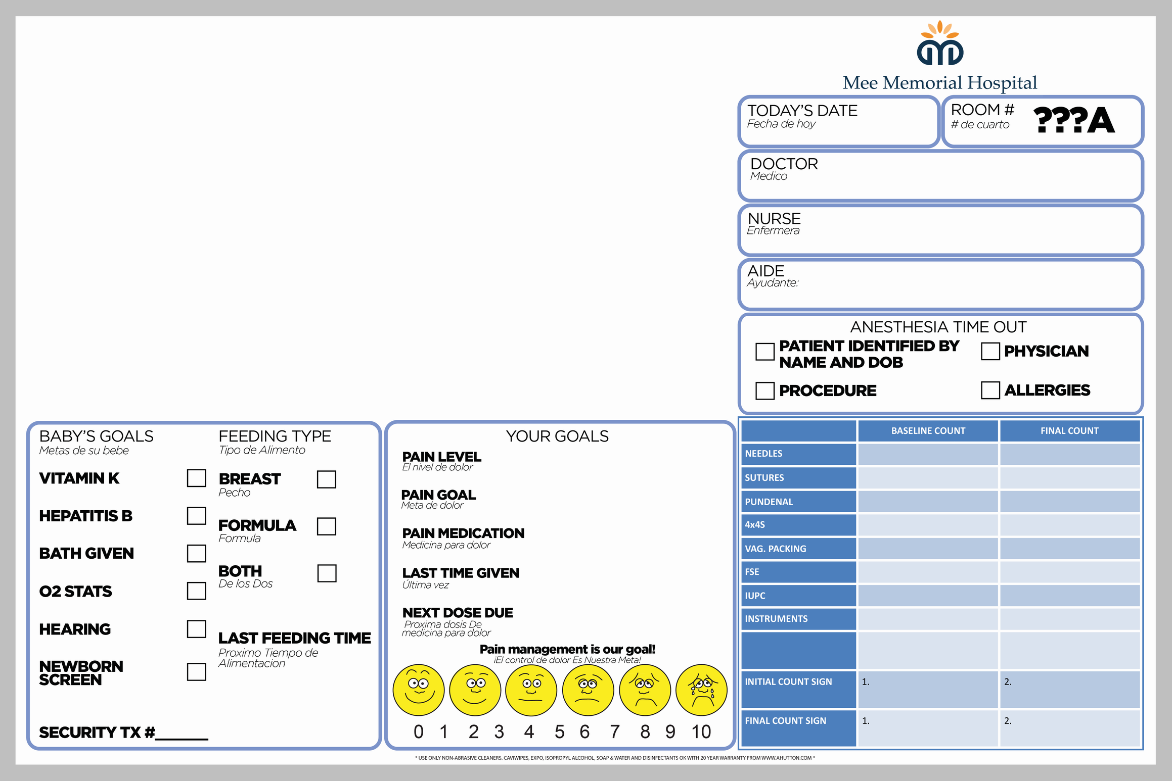This screenshot has height=781, width=1172.
Task: Click the FSE baseline count cell
Action: pyautogui.click(x=928, y=572)
